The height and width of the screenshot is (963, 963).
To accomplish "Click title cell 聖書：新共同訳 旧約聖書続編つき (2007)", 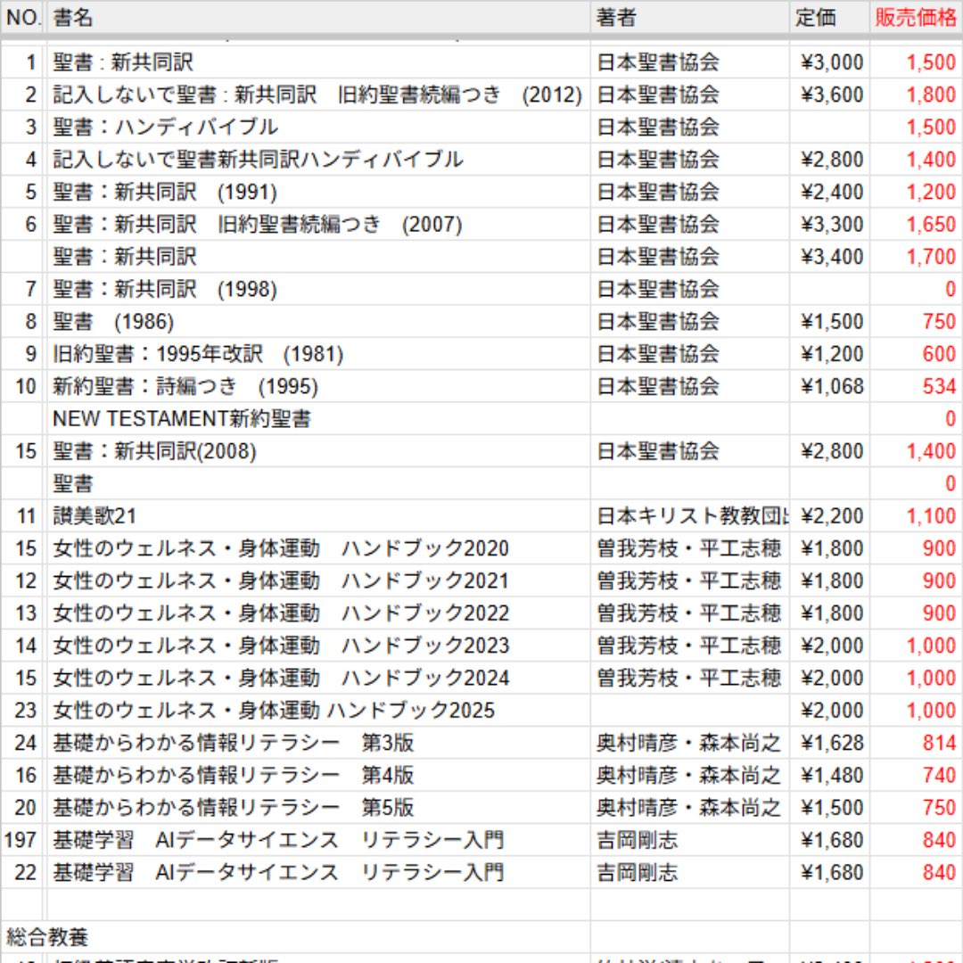I will pyautogui.click(x=318, y=224).
